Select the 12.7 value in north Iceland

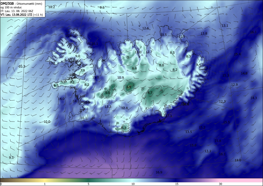pyautogui.click(x=149, y=52)
